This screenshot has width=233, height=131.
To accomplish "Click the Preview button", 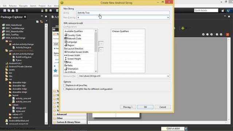I will (128, 107).
